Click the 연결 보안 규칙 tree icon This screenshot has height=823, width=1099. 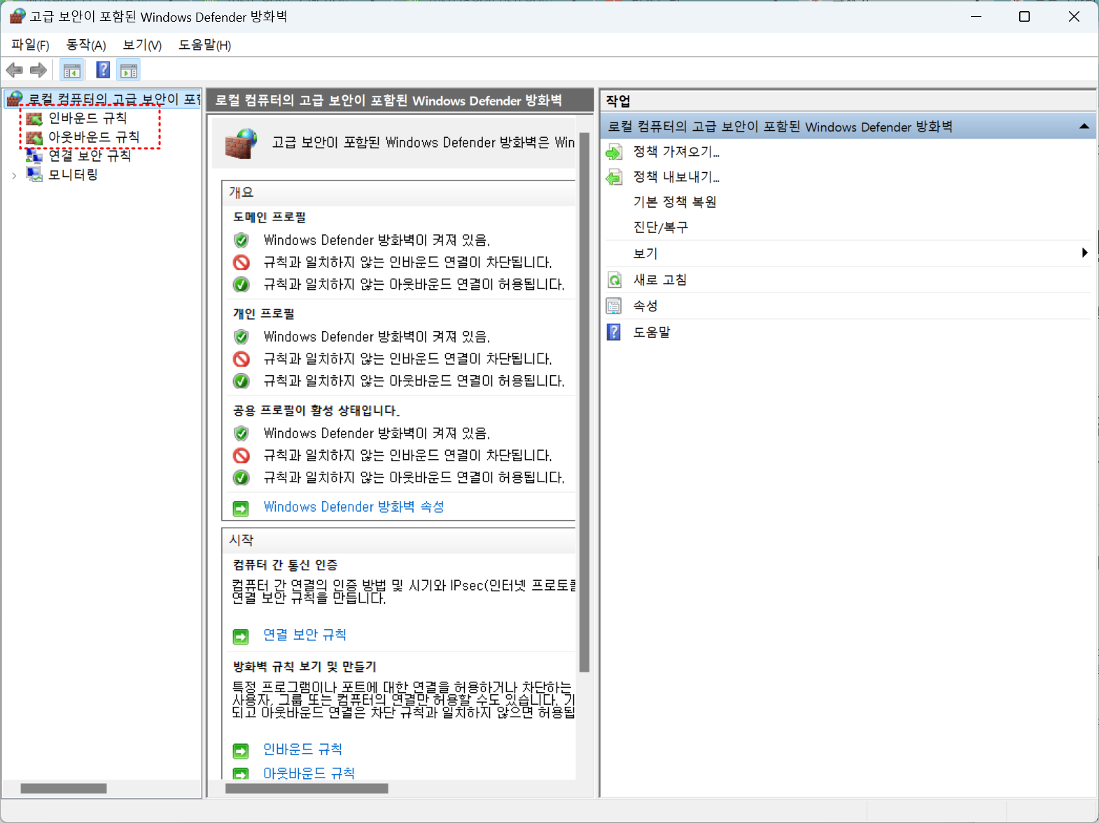(x=34, y=156)
